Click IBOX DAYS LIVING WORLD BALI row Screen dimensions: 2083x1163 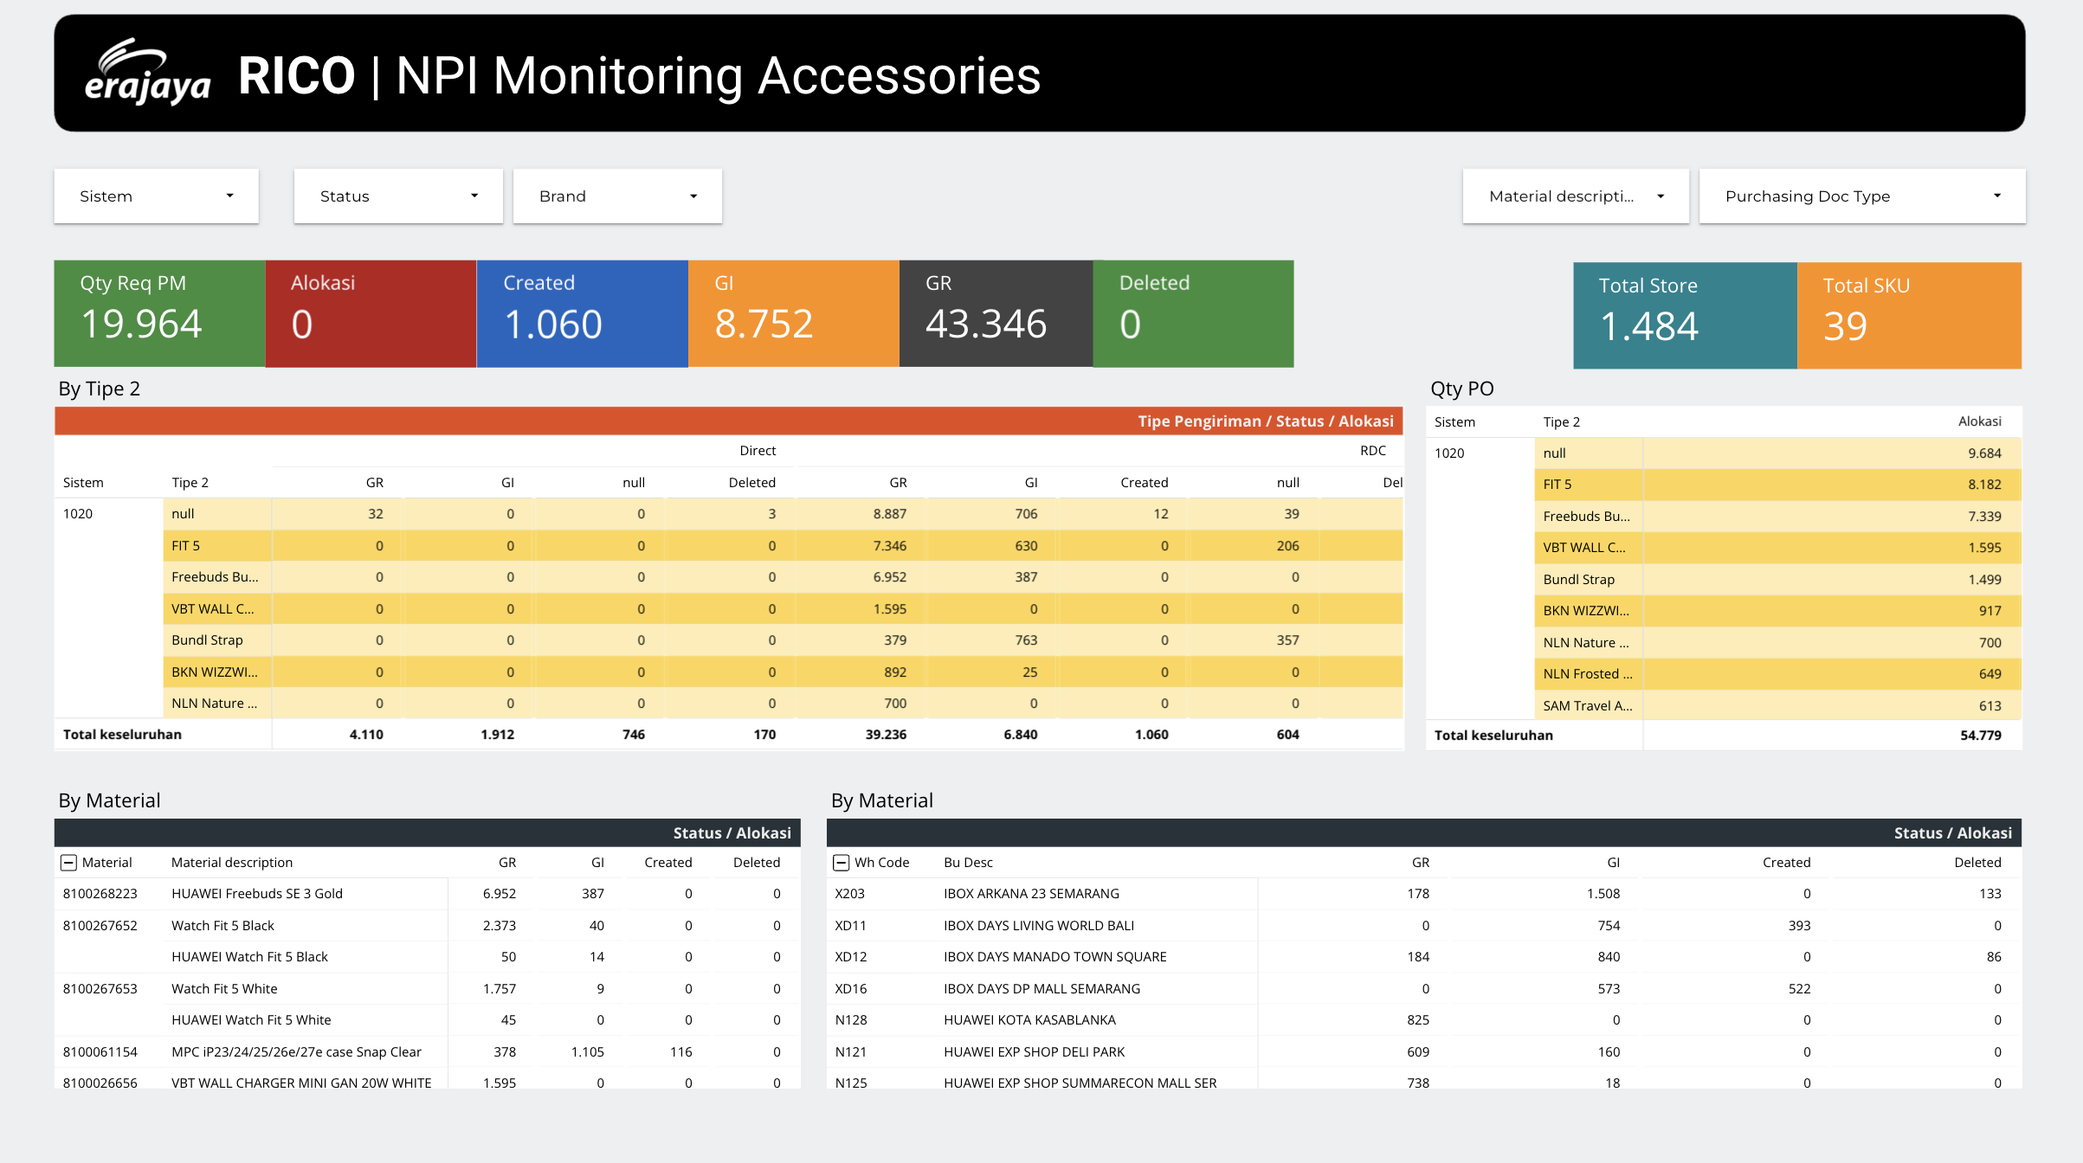pyautogui.click(x=1424, y=926)
